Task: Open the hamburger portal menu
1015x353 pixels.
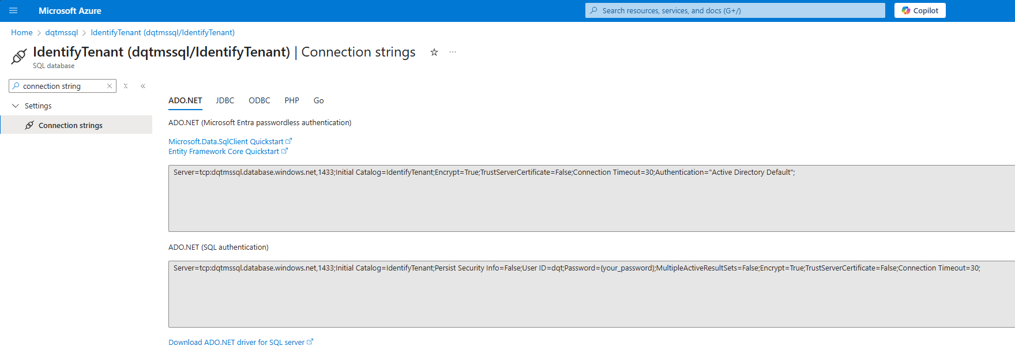Action: pyautogui.click(x=13, y=10)
